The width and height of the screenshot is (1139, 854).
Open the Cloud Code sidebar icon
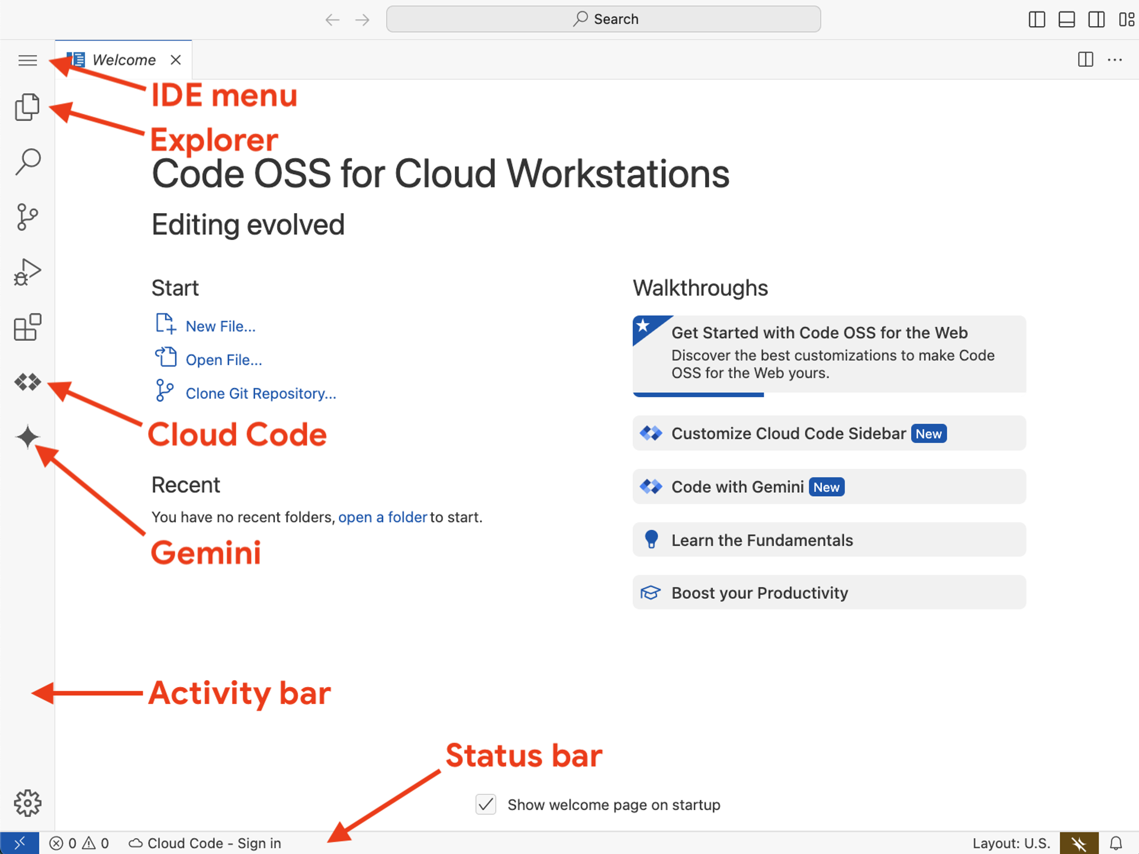click(27, 382)
